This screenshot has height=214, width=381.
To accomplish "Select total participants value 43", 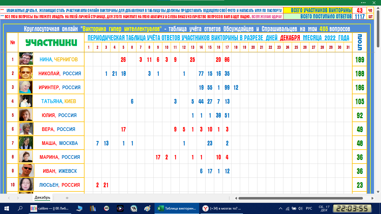I will 360,10.
